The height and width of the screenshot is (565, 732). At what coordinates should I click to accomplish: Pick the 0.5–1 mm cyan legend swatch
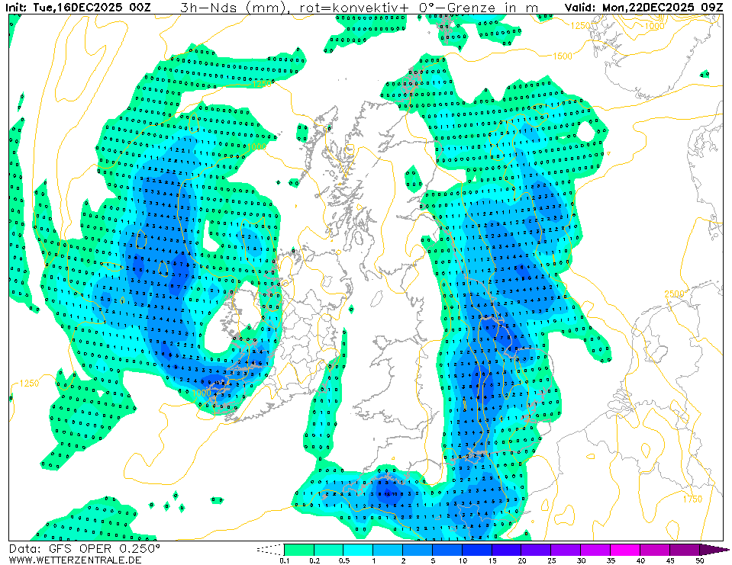[x=358, y=549]
